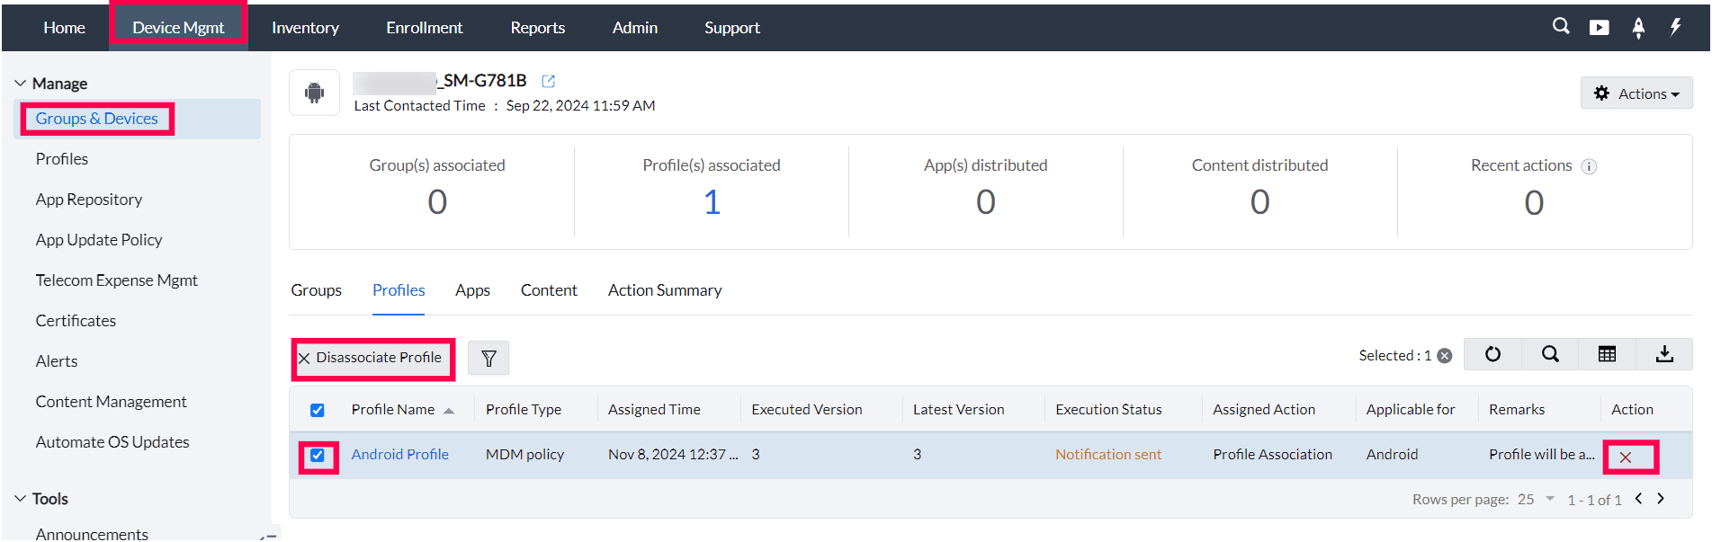Viewport: 1712px width, 542px height.
Task: Click the rocket icon in top bar
Action: coord(1638,28)
